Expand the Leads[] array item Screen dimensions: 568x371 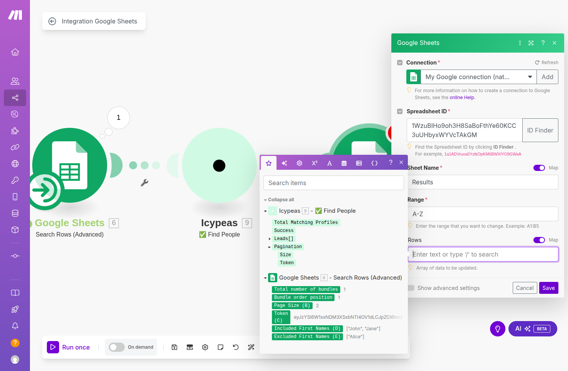point(270,239)
